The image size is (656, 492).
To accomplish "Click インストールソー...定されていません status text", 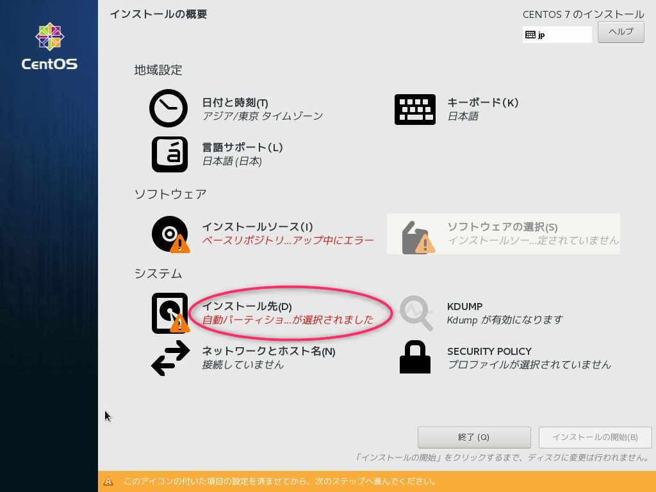I will click(x=533, y=241).
